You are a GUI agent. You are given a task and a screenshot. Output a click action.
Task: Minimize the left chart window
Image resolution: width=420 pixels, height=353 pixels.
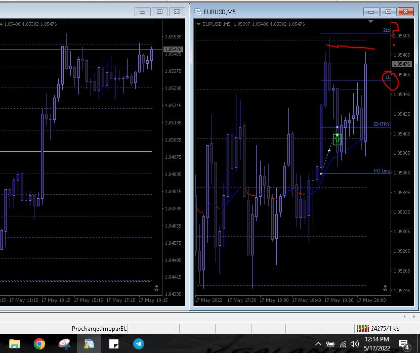pyautogui.click(x=142, y=12)
